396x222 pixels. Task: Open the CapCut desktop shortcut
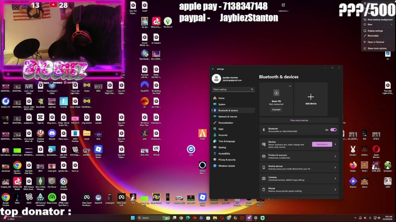click(40, 117)
